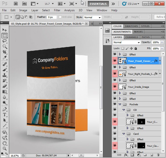Collapse the Card group folder
This screenshot has width=166, height=158.
coord(124,134)
